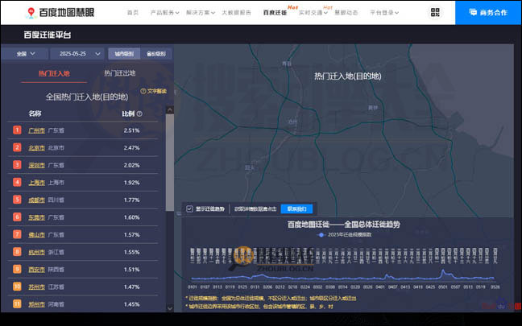Click the rank 6 badge for 东莞市

point(17,217)
